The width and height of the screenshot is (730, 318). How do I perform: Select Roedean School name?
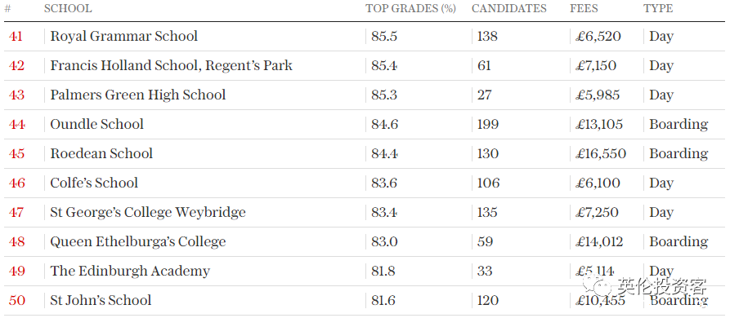tap(101, 153)
